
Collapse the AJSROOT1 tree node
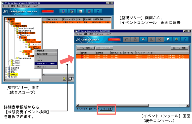9,24
